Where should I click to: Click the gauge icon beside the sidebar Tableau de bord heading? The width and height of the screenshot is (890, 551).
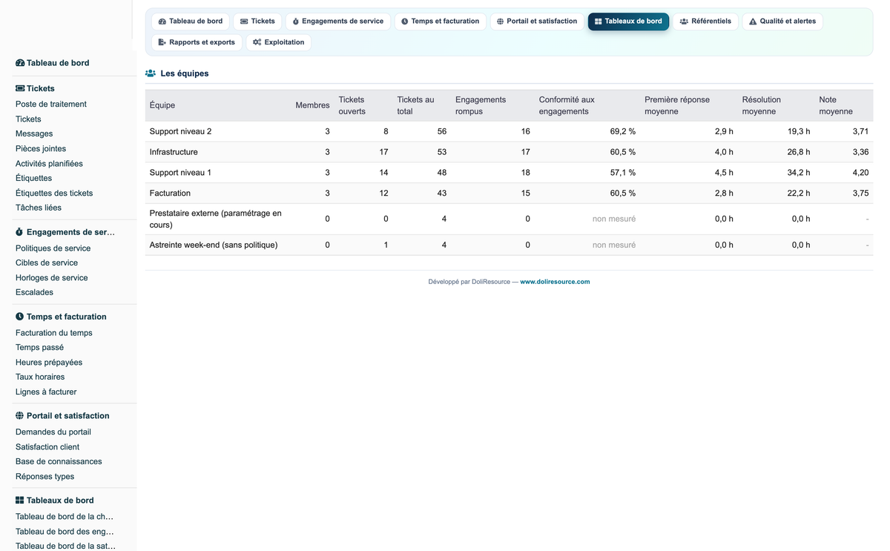click(x=20, y=63)
